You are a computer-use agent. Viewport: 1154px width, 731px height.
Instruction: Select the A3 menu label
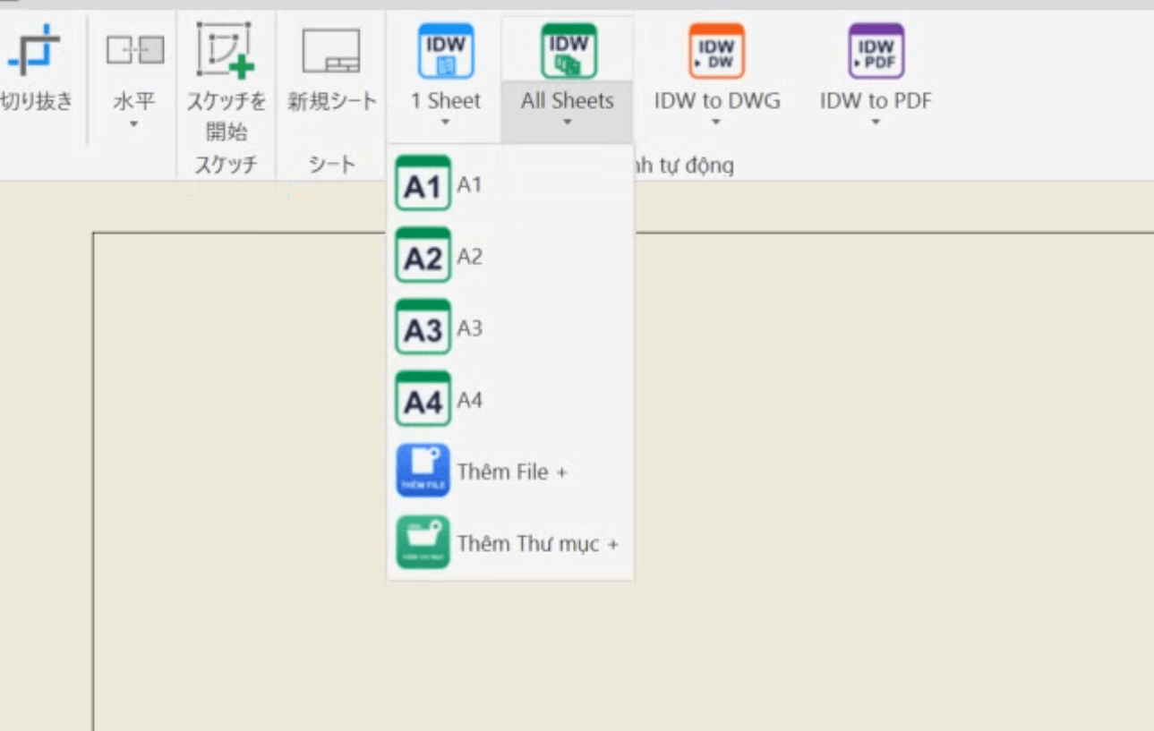[x=469, y=328]
